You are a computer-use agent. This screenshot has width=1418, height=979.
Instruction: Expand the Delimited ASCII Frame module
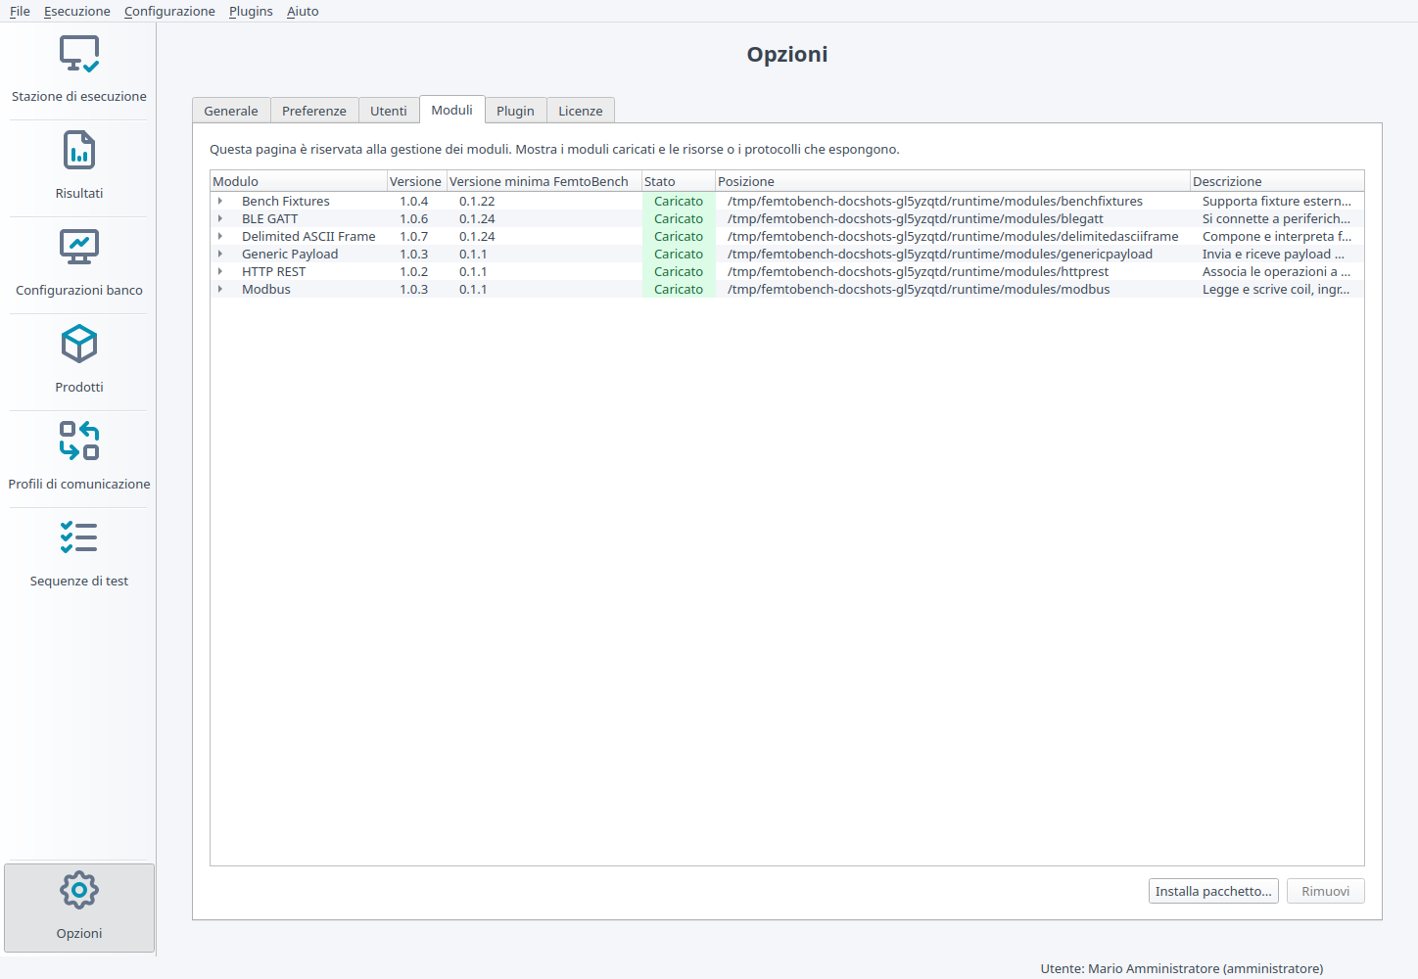click(220, 236)
